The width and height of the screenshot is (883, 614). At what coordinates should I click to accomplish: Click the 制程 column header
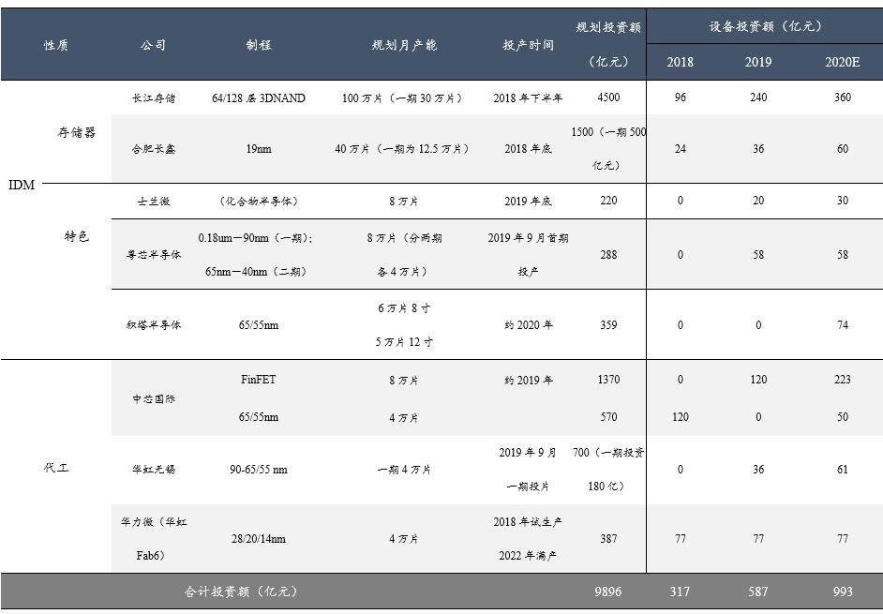259,45
